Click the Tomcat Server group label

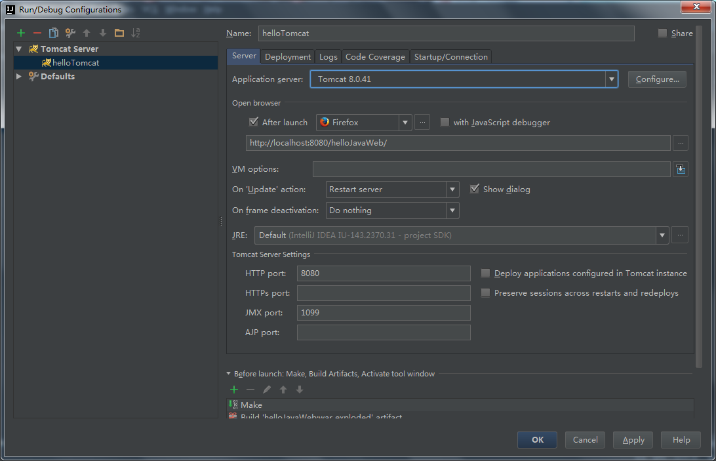point(70,49)
